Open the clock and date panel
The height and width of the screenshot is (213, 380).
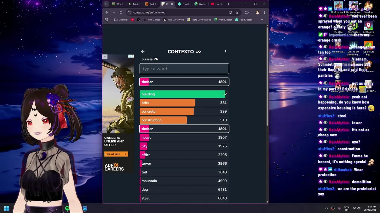370,209
